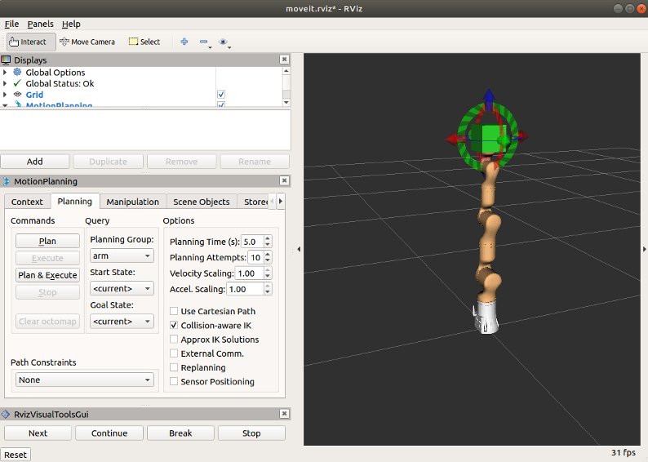Open the Panels menu

tap(40, 24)
